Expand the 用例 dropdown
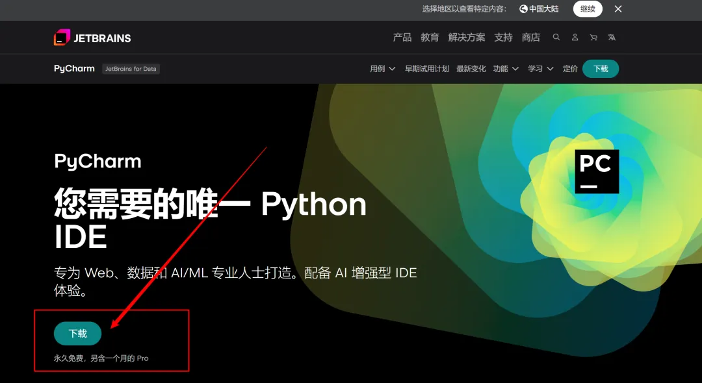Screen dimensions: 702x383 pyautogui.click(x=382, y=69)
